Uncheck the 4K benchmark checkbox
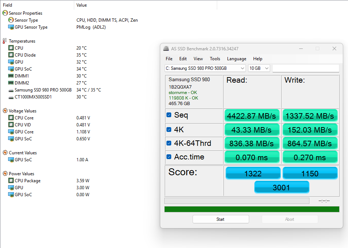The image size is (348, 248). 169,130
